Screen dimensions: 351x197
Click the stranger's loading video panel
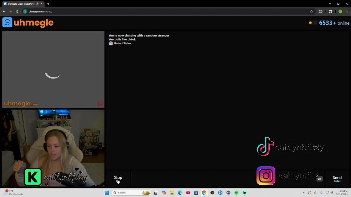[53, 69]
